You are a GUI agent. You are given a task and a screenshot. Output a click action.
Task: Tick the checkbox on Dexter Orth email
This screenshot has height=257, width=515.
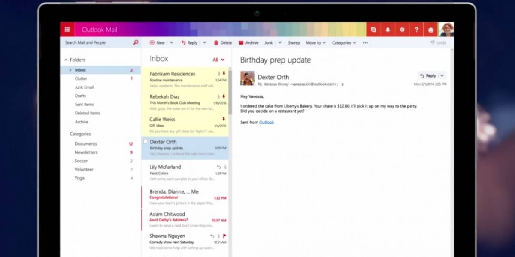[145, 141]
